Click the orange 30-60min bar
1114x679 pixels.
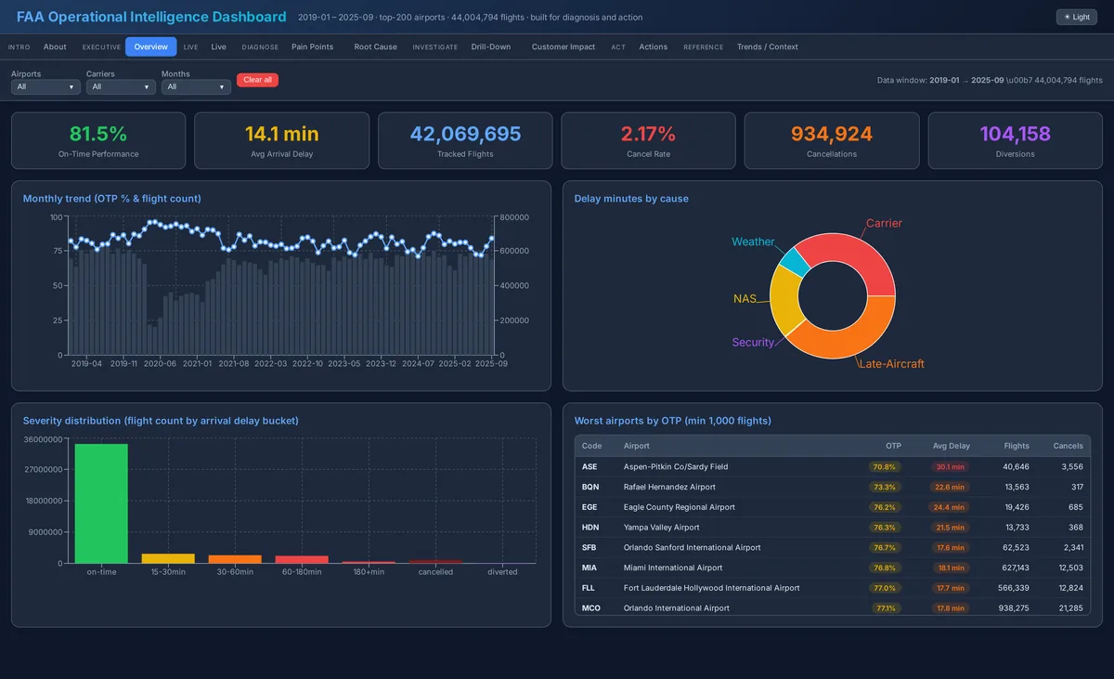click(235, 559)
